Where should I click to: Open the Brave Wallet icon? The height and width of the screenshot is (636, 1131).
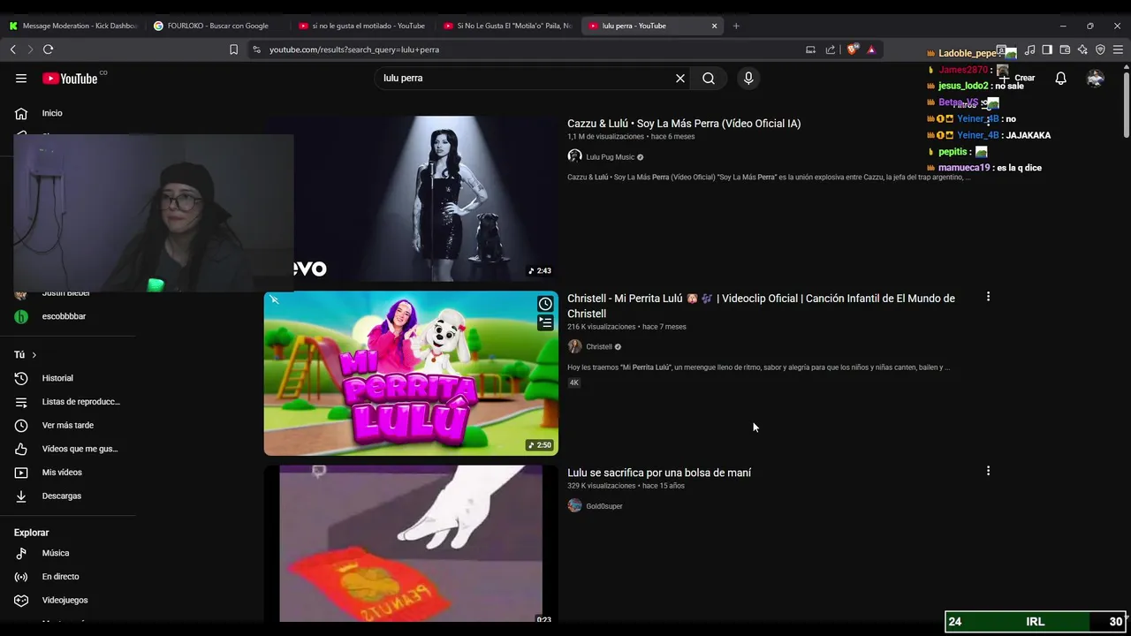pyautogui.click(x=1065, y=49)
